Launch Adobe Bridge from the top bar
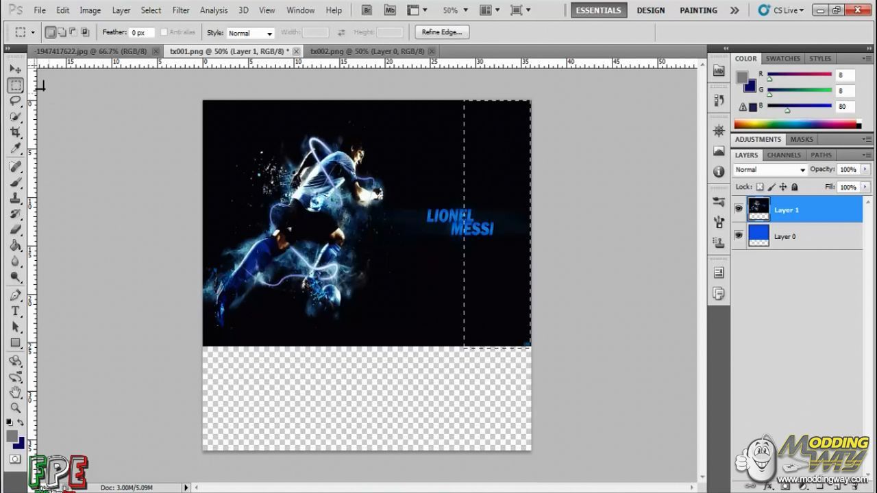The height and width of the screenshot is (493, 877). [x=367, y=10]
